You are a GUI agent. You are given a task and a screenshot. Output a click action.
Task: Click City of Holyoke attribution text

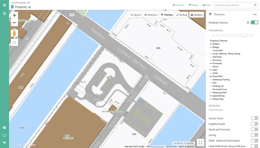(x=216, y=110)
